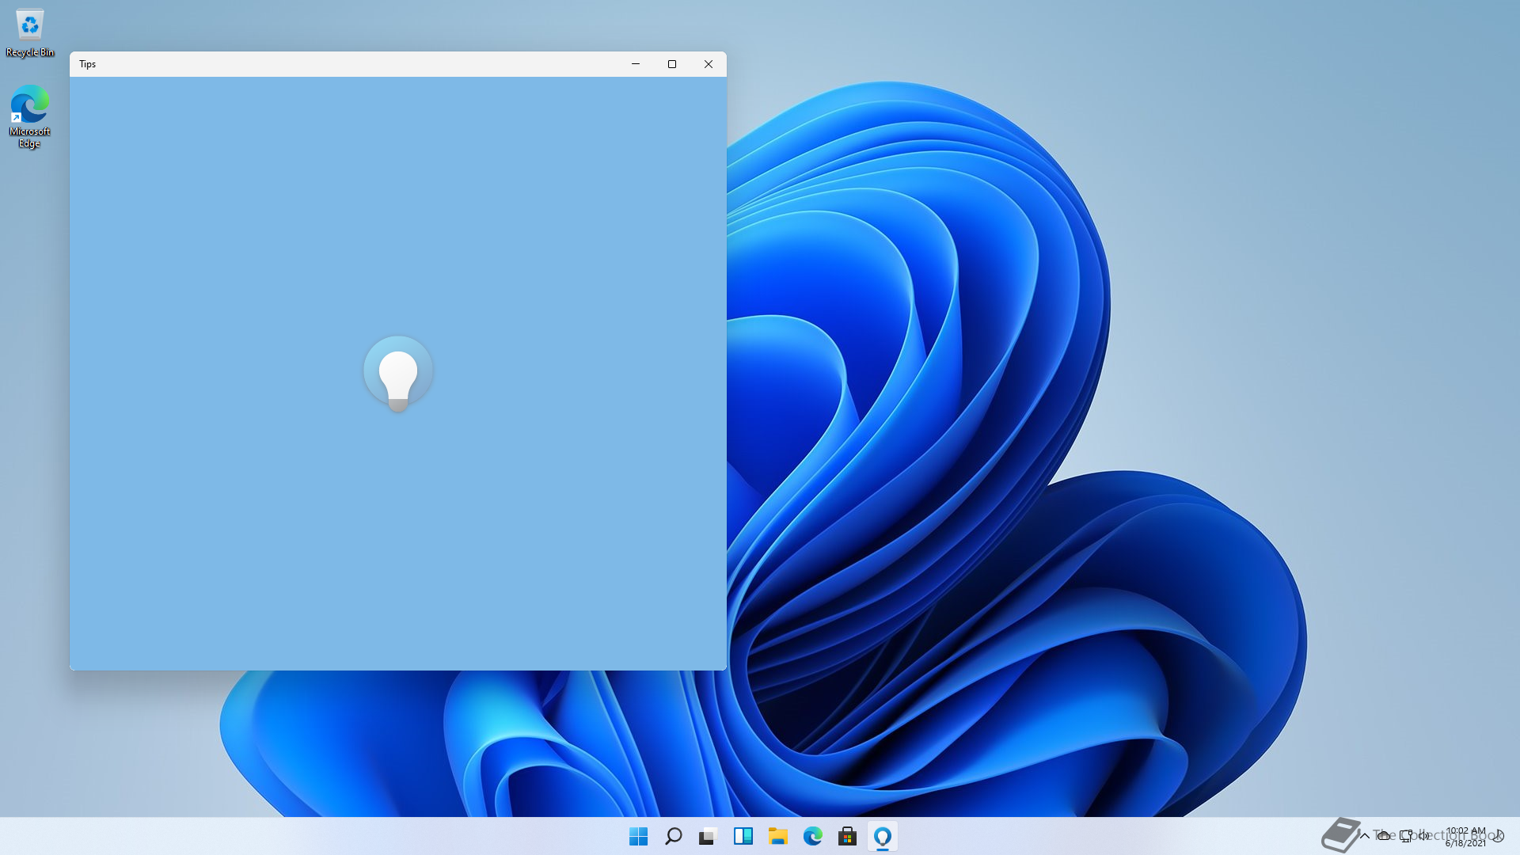1520x855 pixels.
Task: Open the volume speaker tray icon
Action: pyautogui.click(x=1425, y=836)
